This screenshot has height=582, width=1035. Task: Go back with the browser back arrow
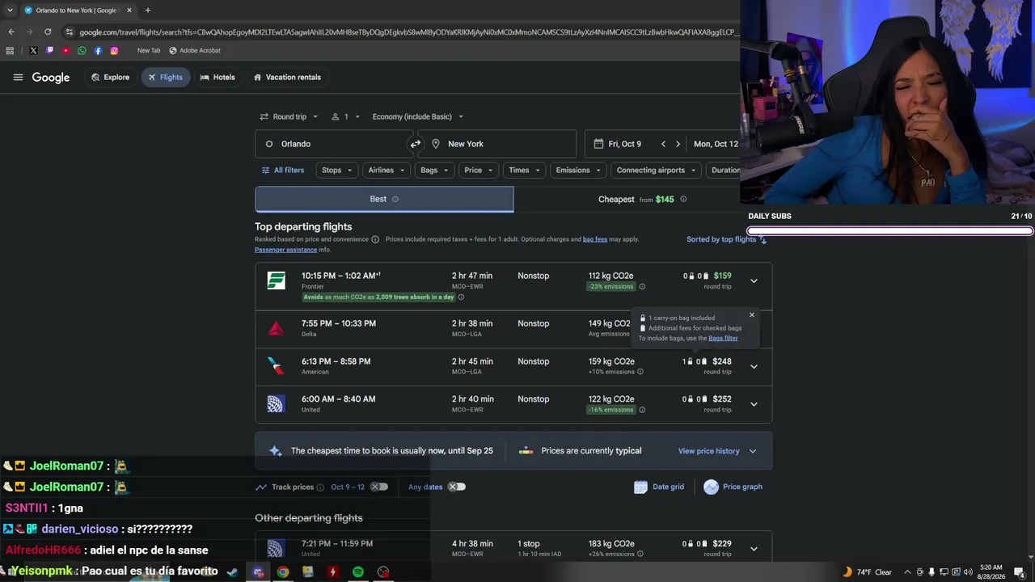pos(11,32)
